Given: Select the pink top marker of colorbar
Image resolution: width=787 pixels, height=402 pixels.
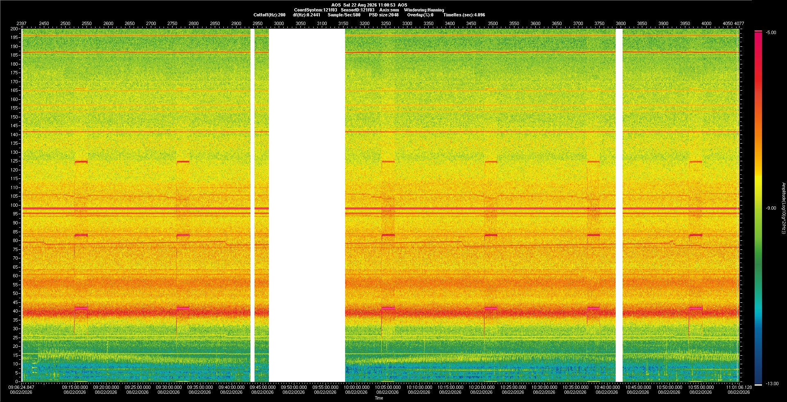Looking at the screenshot, I should tap(758, 31).
